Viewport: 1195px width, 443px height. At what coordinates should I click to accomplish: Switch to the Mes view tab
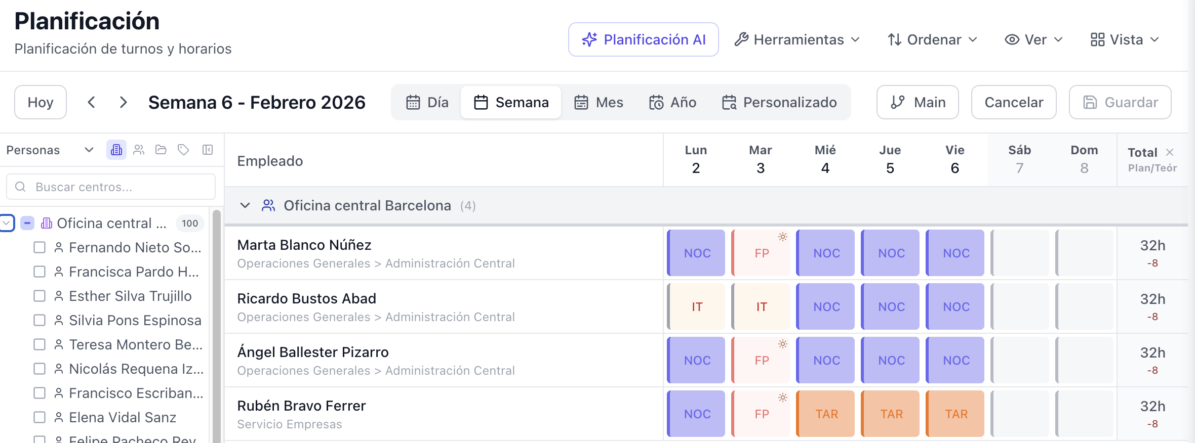599,102
